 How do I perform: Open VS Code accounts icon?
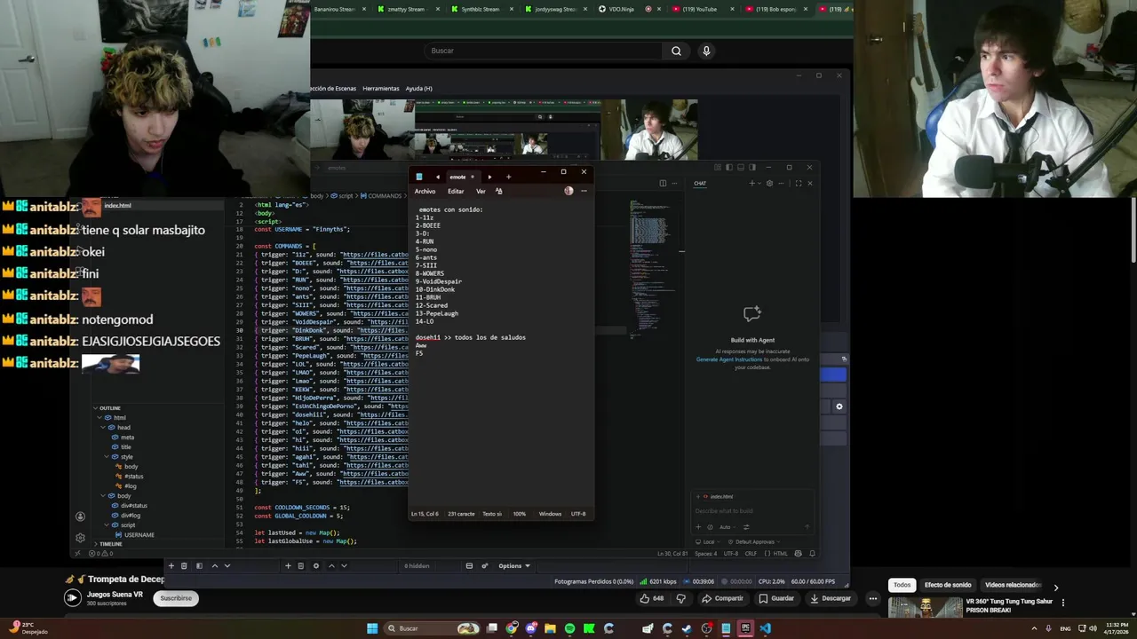pos(80,517)
